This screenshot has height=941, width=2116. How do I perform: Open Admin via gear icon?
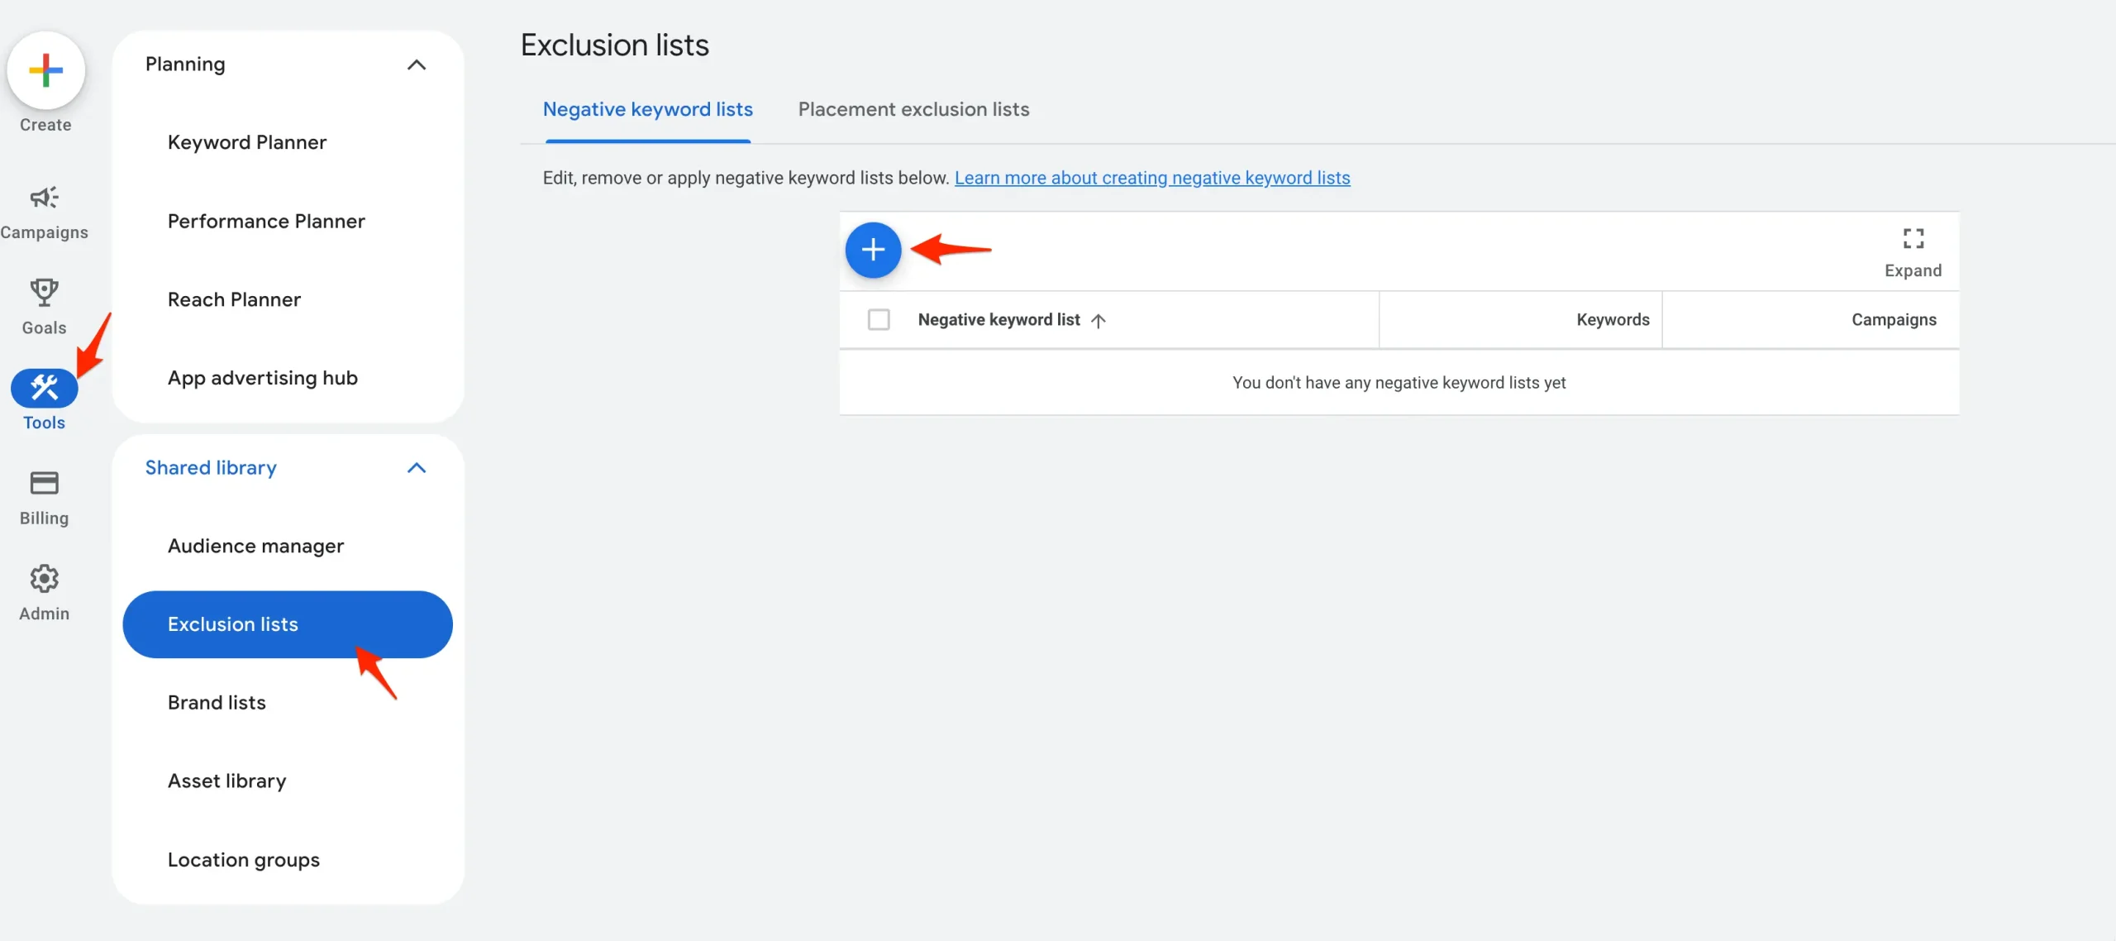point(44,579)
